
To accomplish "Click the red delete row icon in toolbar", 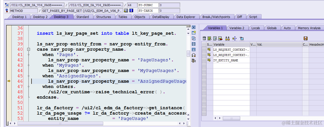I will coord(220,38).
